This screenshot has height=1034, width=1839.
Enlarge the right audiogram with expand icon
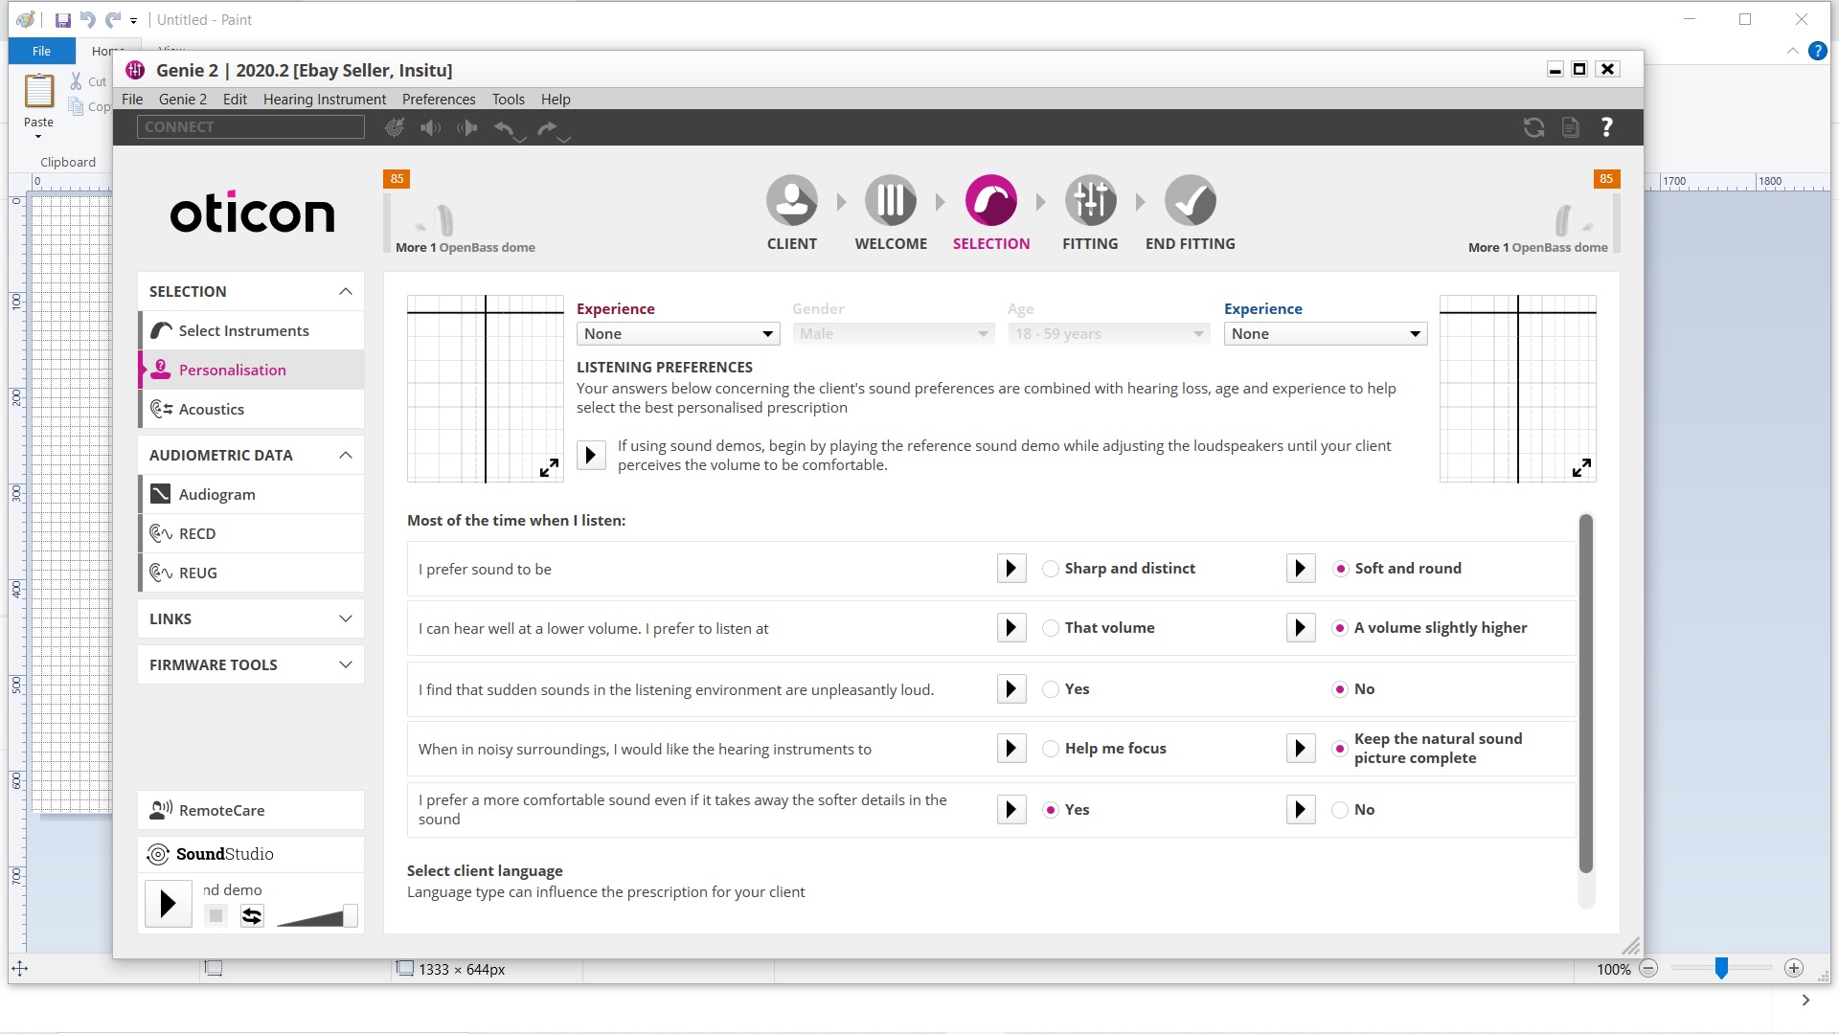1581,467
